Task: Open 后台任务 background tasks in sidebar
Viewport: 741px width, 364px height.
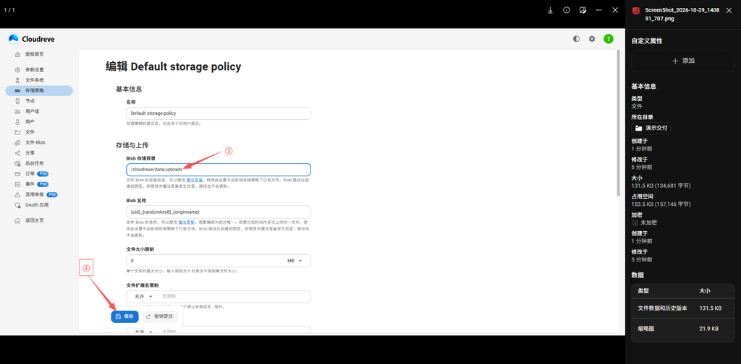Action: pyautogui.click(x=39, y=164)
